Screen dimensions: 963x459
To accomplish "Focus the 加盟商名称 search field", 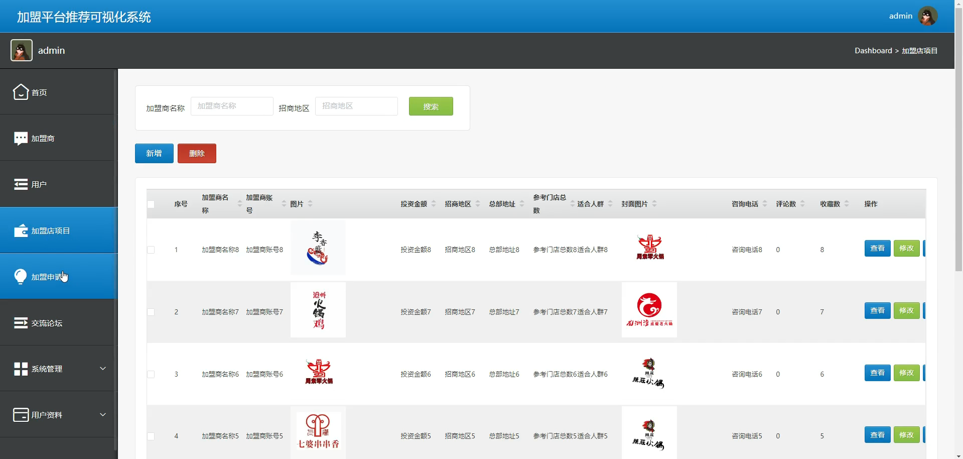I will [x=232, y=106].
